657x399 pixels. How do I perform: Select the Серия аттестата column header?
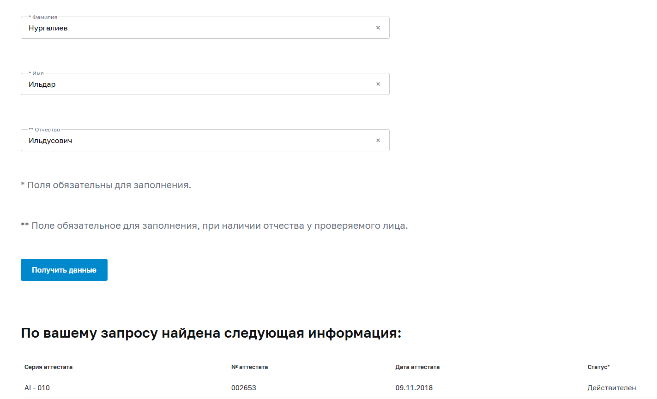48,367
